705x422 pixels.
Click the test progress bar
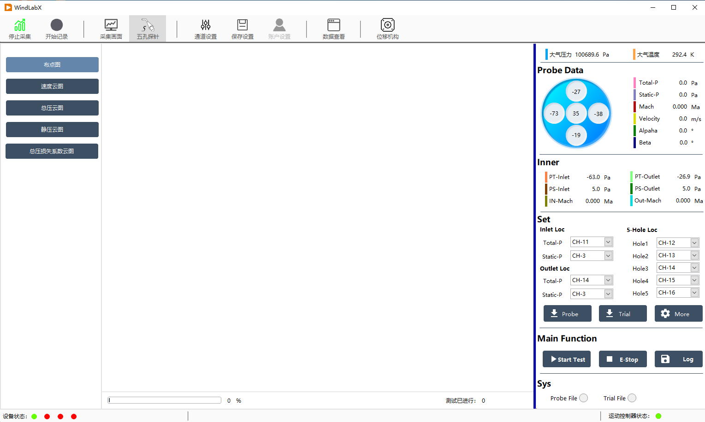click(165, 400)
